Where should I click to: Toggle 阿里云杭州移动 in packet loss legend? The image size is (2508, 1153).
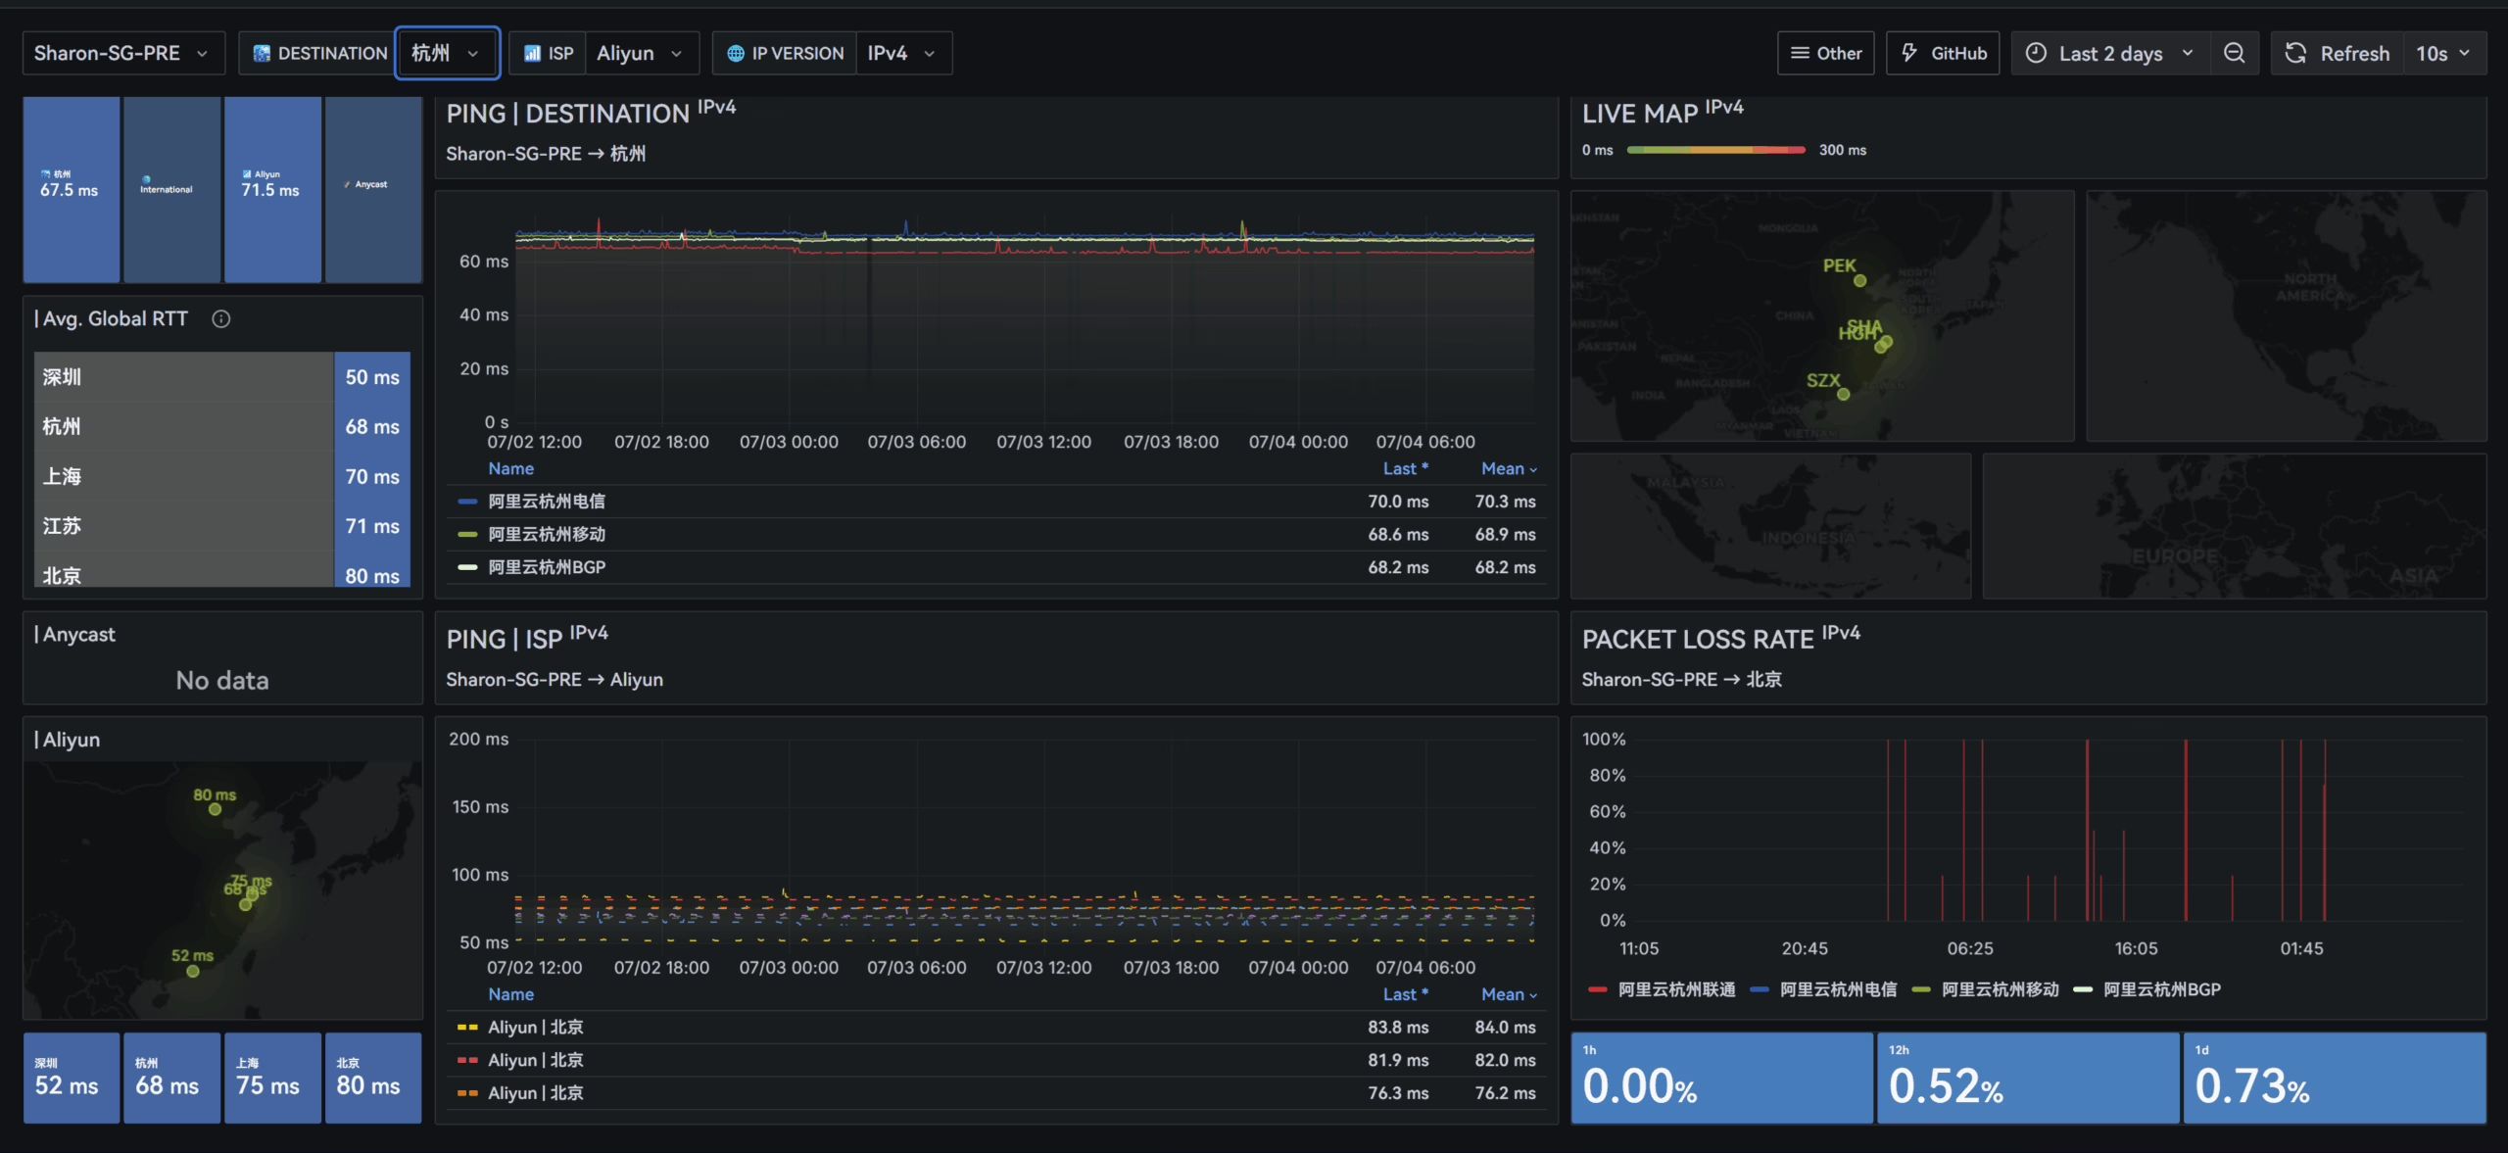coord(2000,989)
